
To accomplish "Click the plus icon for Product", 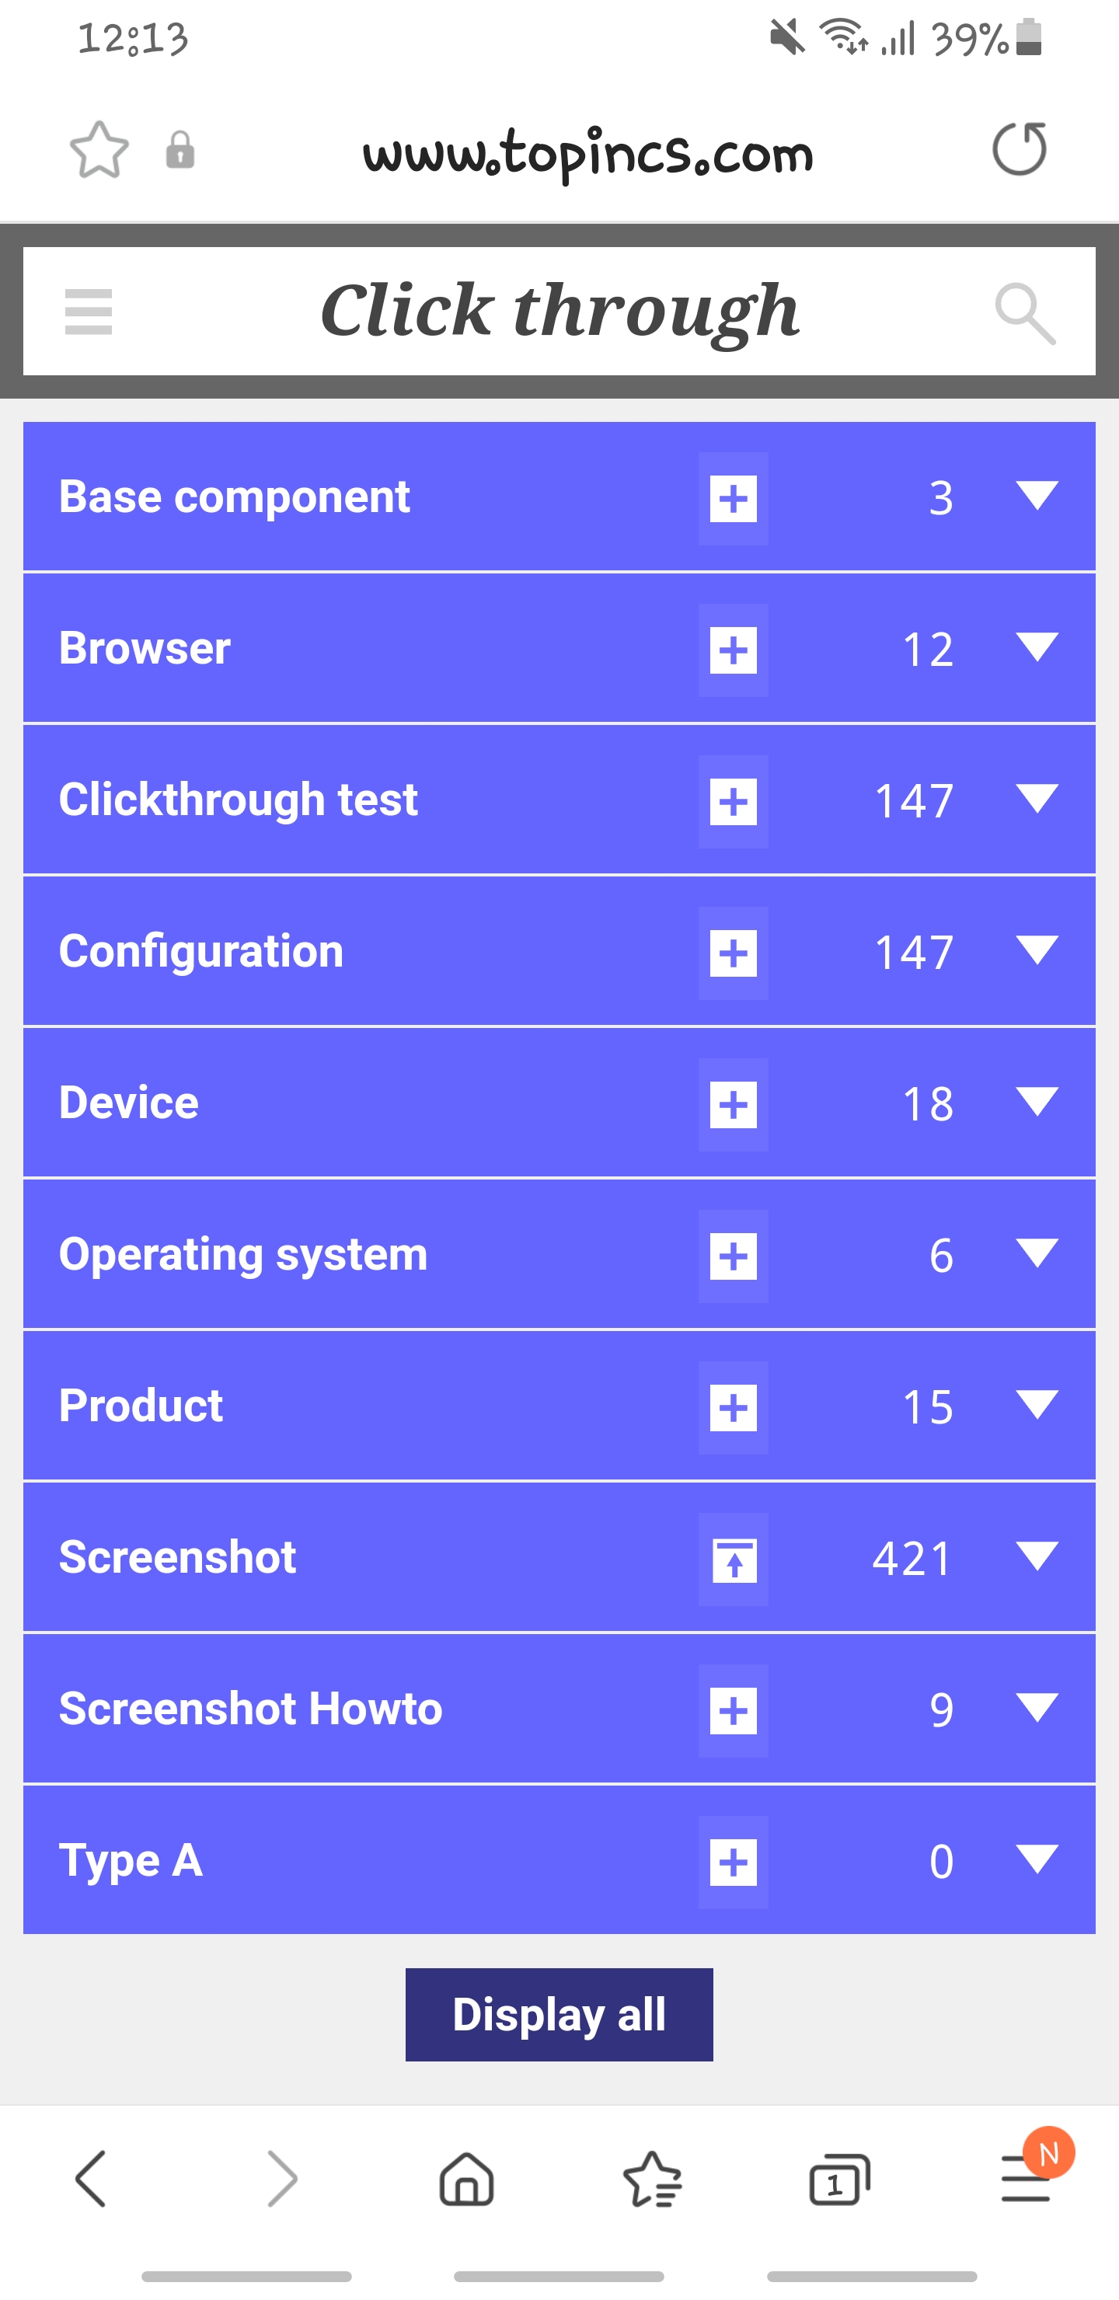I will (734, 1408).
